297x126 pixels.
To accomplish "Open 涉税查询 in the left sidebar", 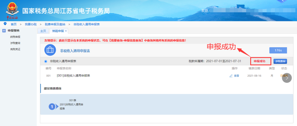I will point(15,43).
